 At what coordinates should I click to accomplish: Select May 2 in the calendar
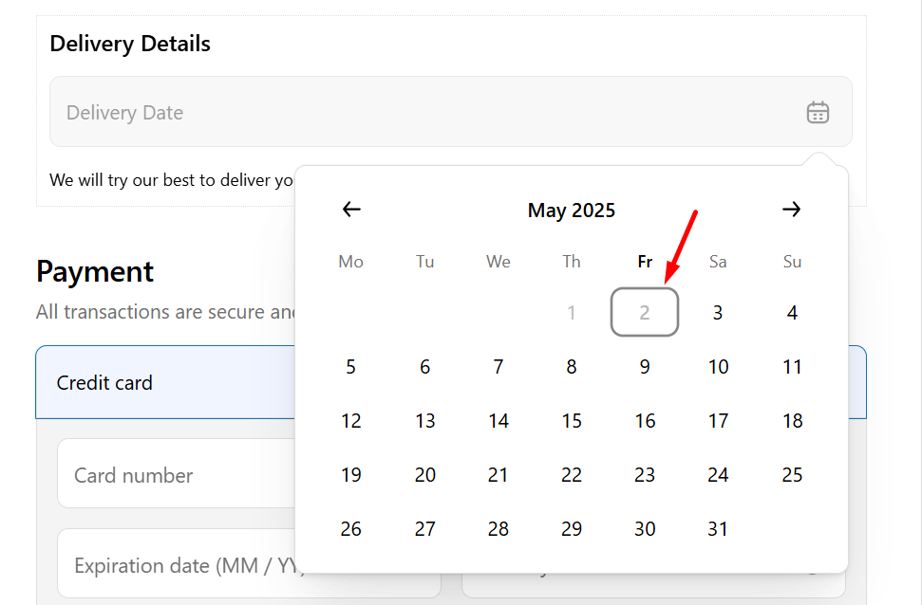(x=645, y=313)
